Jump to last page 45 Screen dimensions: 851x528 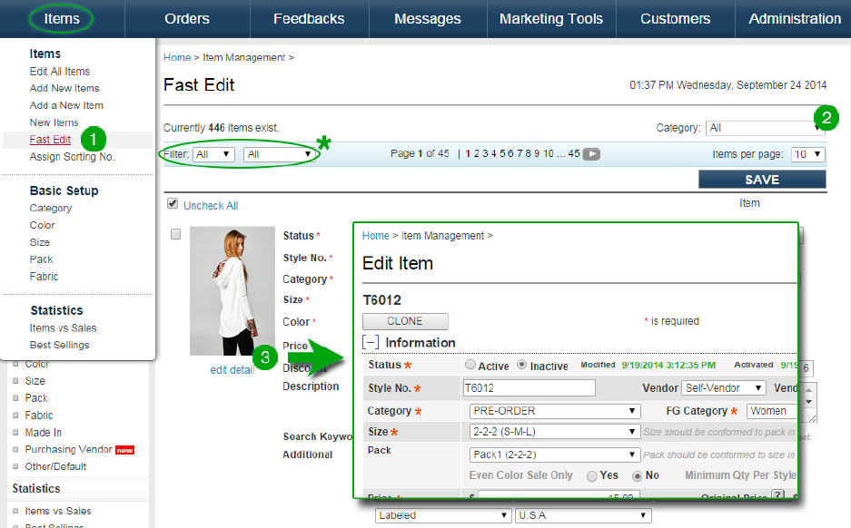(x=574, y=154)
